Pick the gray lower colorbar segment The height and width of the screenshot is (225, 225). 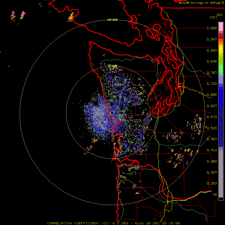(221, 174)
